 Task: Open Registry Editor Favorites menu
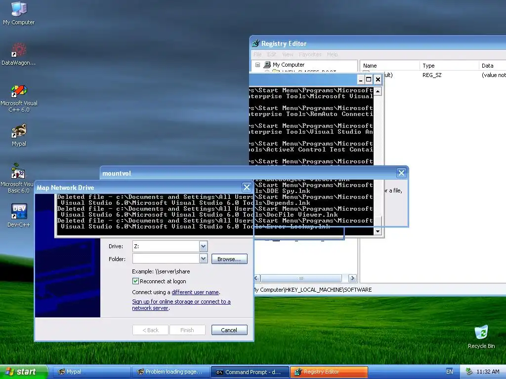[x=310, y=54]
